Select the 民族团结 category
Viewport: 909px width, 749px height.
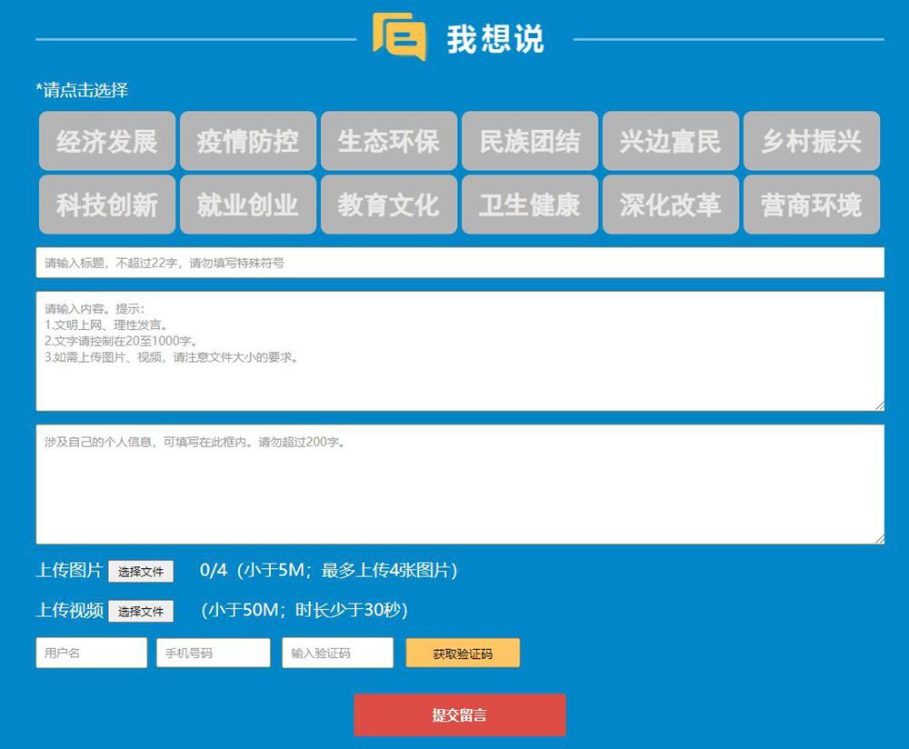(530, 141)
